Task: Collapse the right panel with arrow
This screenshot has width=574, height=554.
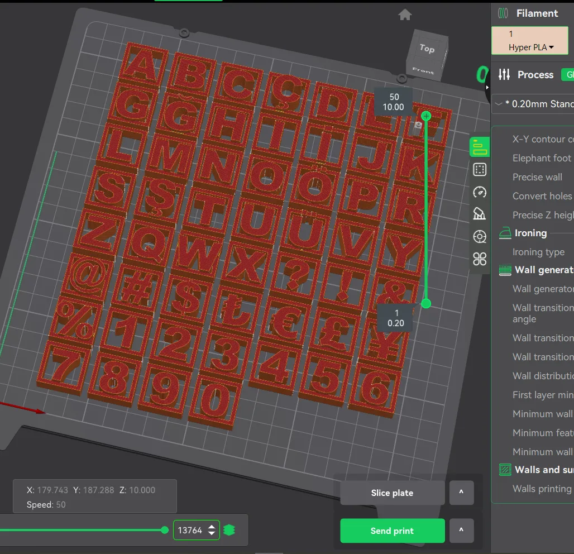Action: tap(487, 88)
